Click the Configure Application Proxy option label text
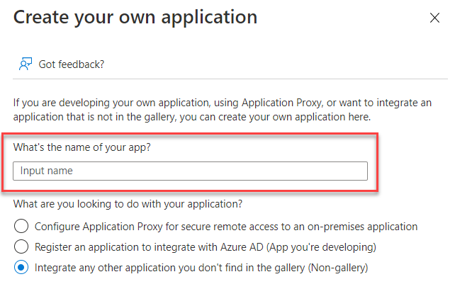The width and height of the screenshot is (455, 301). click(x=225, y=227)
